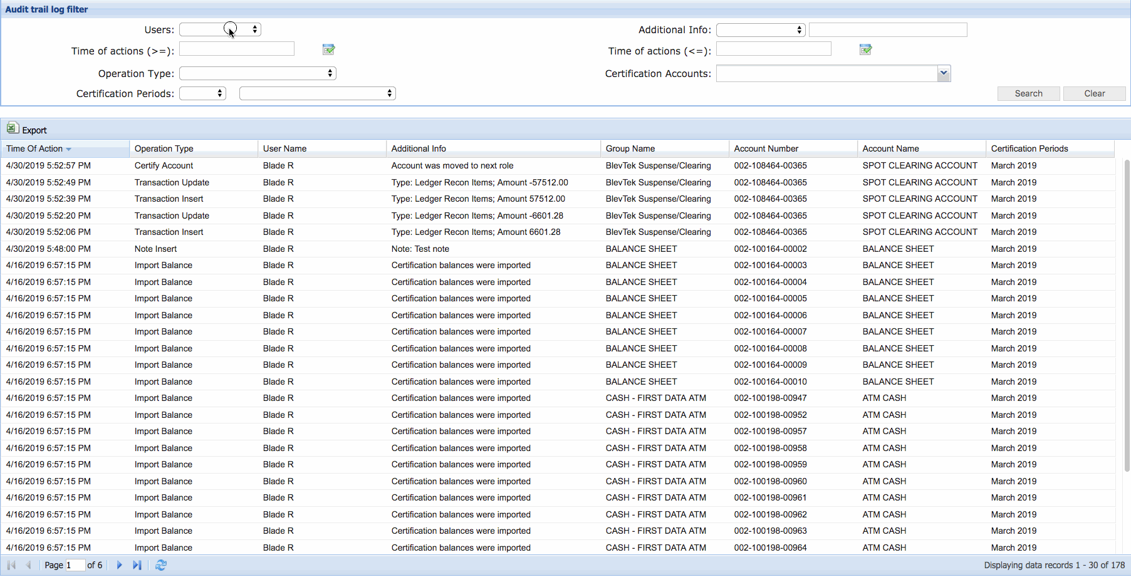
Task: Jump to last page of records
Action: pyautogui.click(x=137, y=565)
